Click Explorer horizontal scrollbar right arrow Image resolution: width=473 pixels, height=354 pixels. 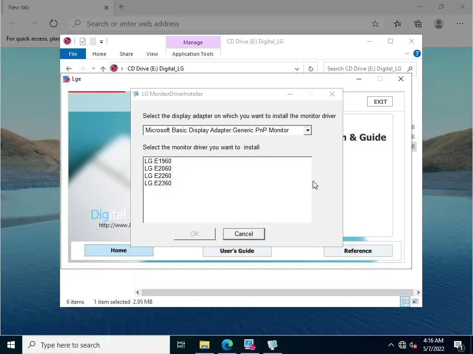click(418, 292)
